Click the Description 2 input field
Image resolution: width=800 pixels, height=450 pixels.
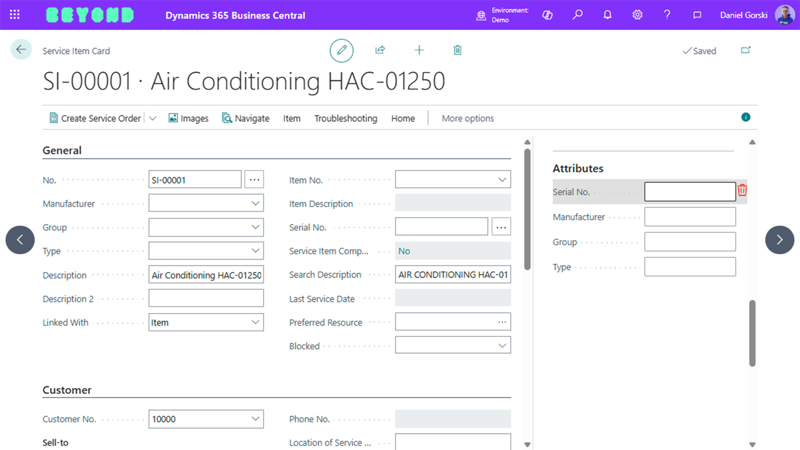pyautogui.click(x=206, y=299)
